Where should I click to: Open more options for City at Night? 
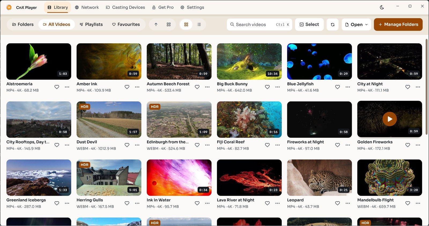[x=418, y=87]
